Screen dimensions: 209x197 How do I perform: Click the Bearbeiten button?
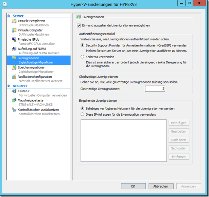click(x=179, y=132)
